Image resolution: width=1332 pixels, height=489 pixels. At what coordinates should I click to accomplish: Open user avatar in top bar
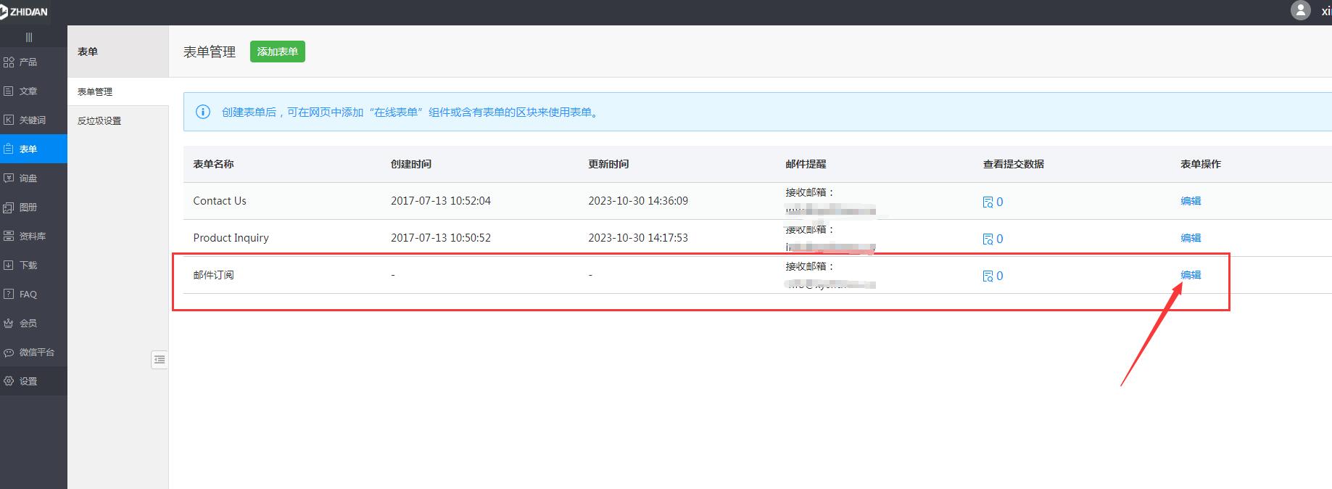(x=1300, y=11)
